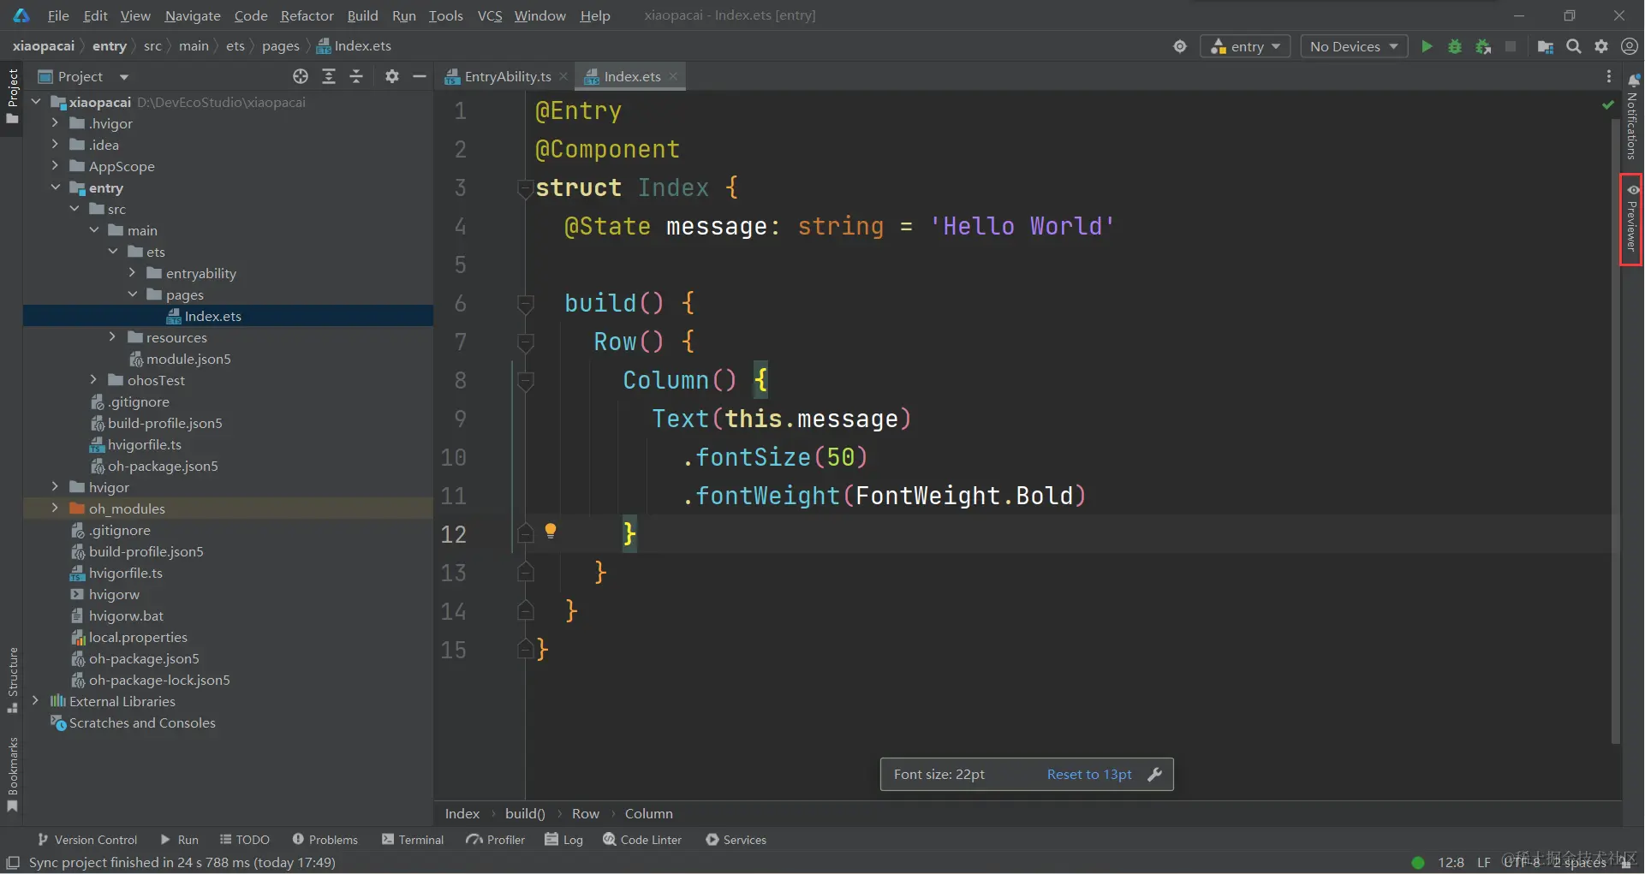Open the Build menu
The image size is (1645, 874).
(362, 15)
